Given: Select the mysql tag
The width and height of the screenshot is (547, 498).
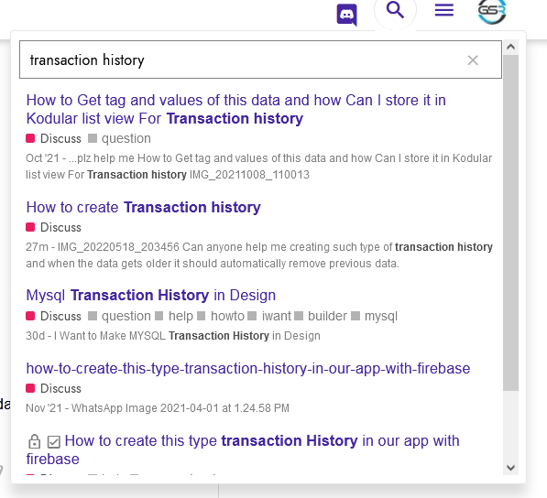Looking at the screenshot, I should point(374,316).
